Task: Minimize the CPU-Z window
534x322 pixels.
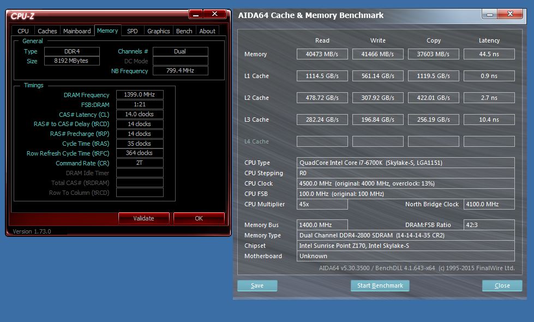Action: tap(196, 14)
